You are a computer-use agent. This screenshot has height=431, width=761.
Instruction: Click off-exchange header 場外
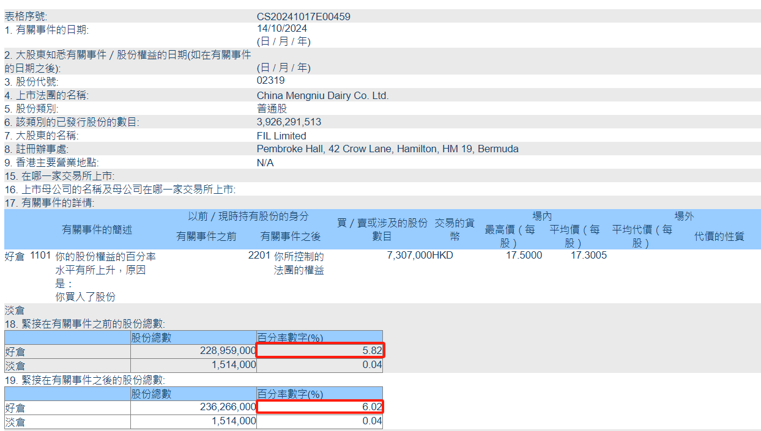[685, 216]
